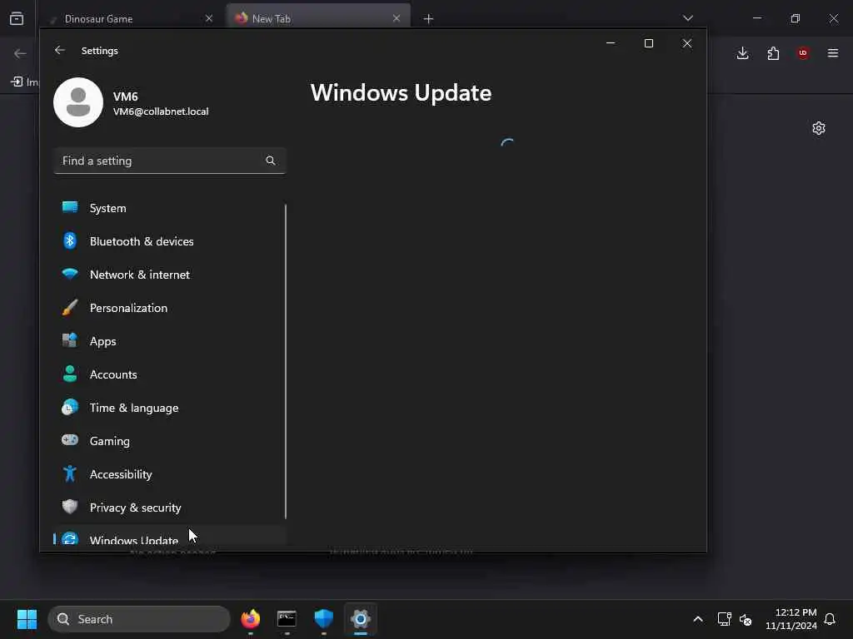Minimize the Settings window

tap(611, 43)
